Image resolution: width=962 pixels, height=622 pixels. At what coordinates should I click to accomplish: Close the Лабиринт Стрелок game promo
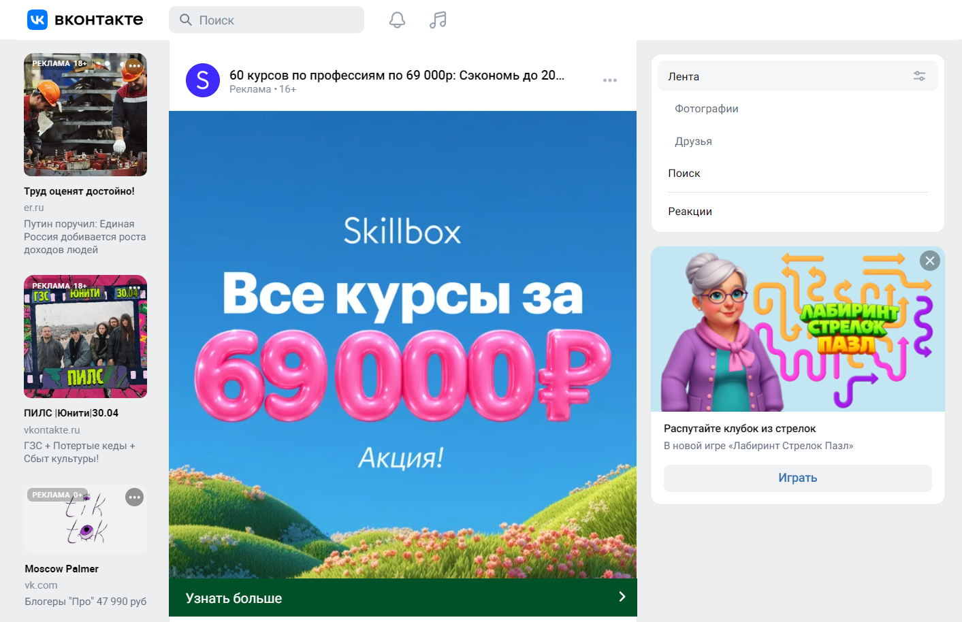[x=930, y=261]
